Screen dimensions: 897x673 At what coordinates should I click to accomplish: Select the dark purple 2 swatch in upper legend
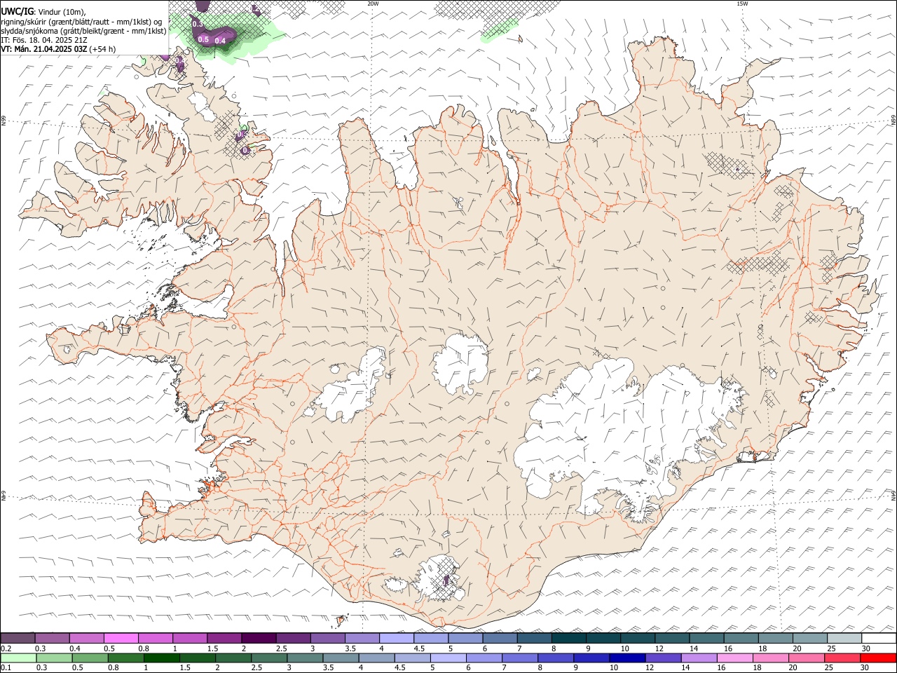[258, 639]
